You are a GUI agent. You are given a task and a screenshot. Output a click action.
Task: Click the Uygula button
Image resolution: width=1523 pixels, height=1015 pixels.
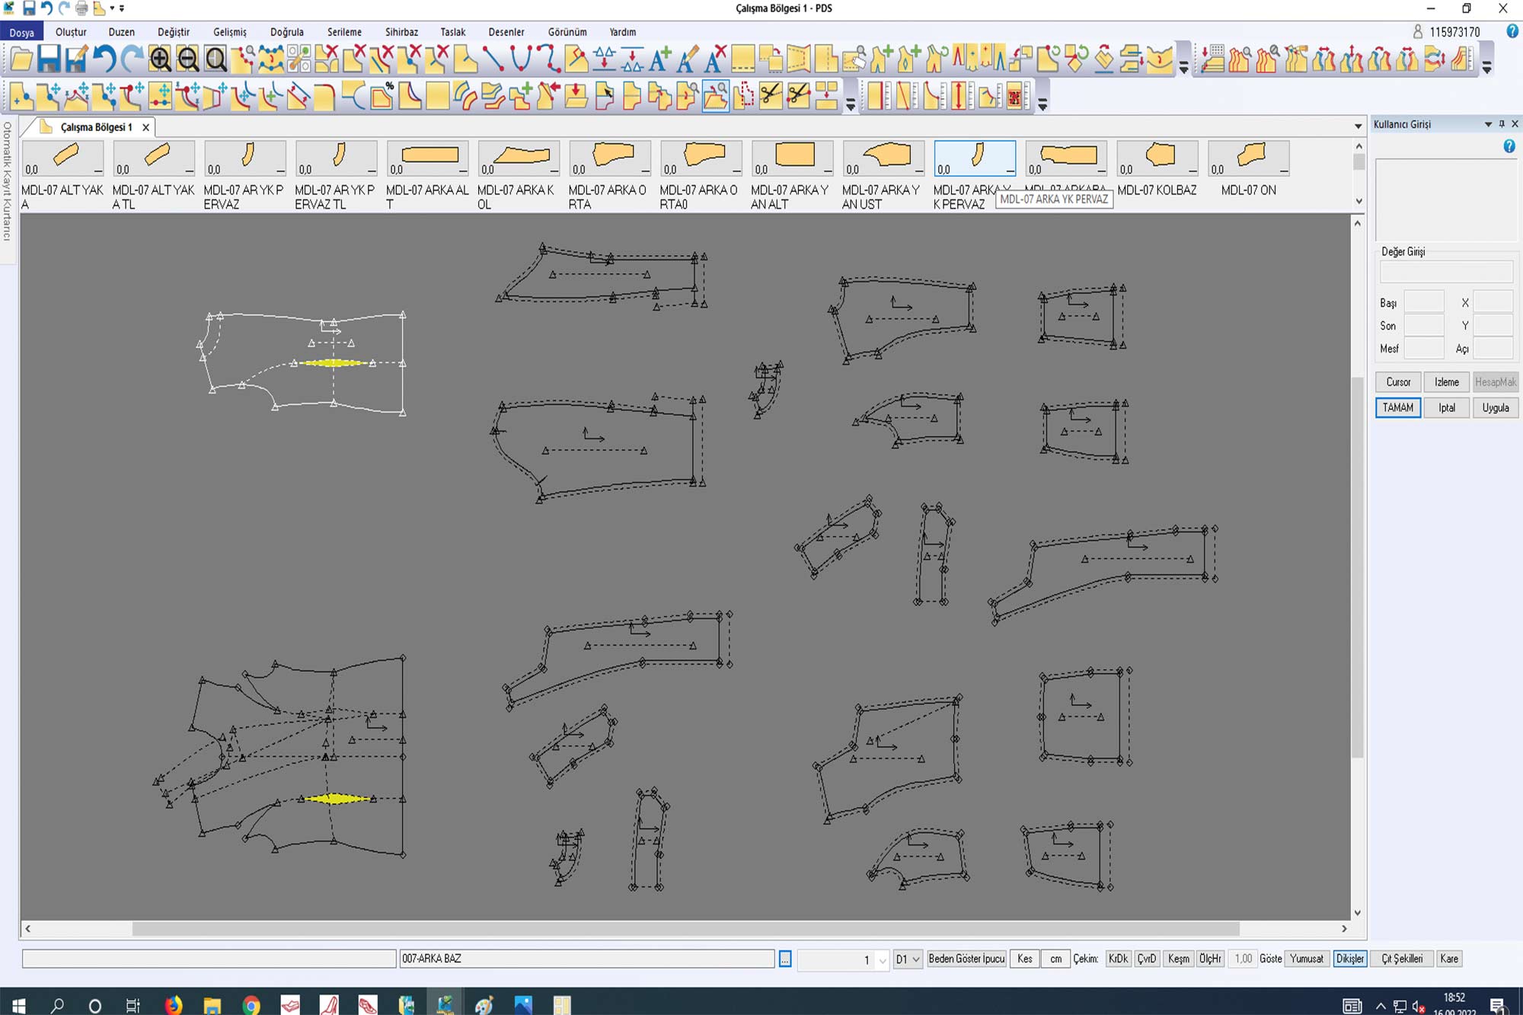point(1495,407)
